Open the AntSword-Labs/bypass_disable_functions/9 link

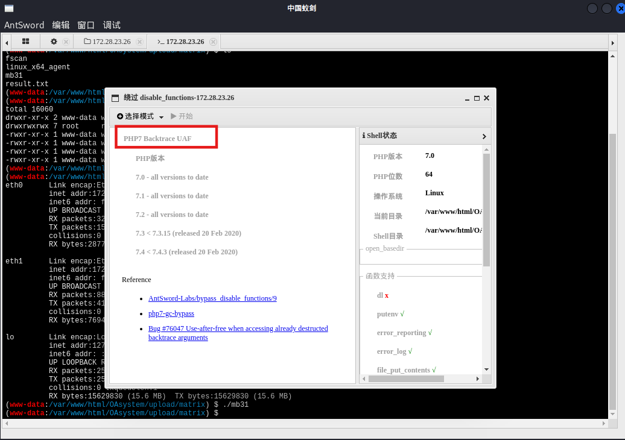pyautogui.click(x=212, y=298)
